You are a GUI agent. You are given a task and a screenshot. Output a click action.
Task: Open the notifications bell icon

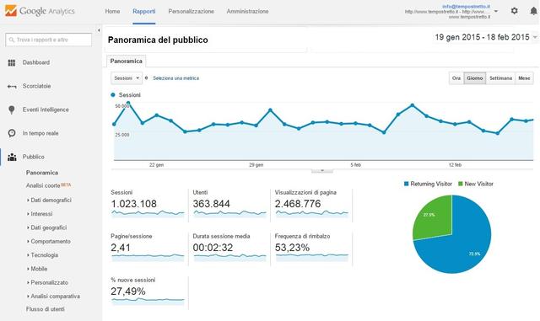533,11
